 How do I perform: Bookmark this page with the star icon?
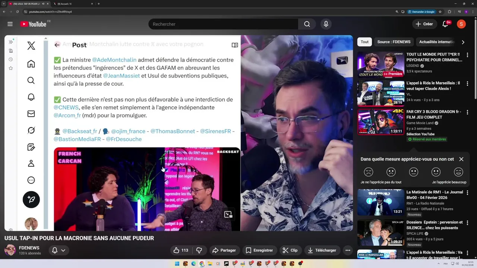pos(440,12)
